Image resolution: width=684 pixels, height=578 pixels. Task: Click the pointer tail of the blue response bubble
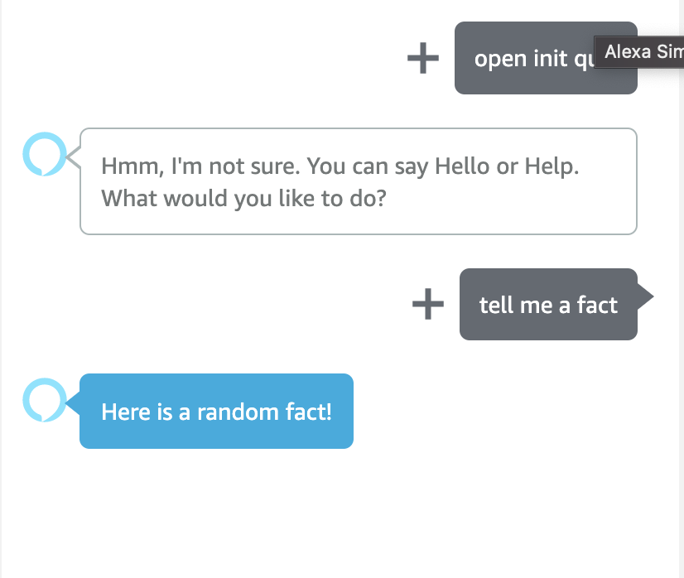(73, 403)
